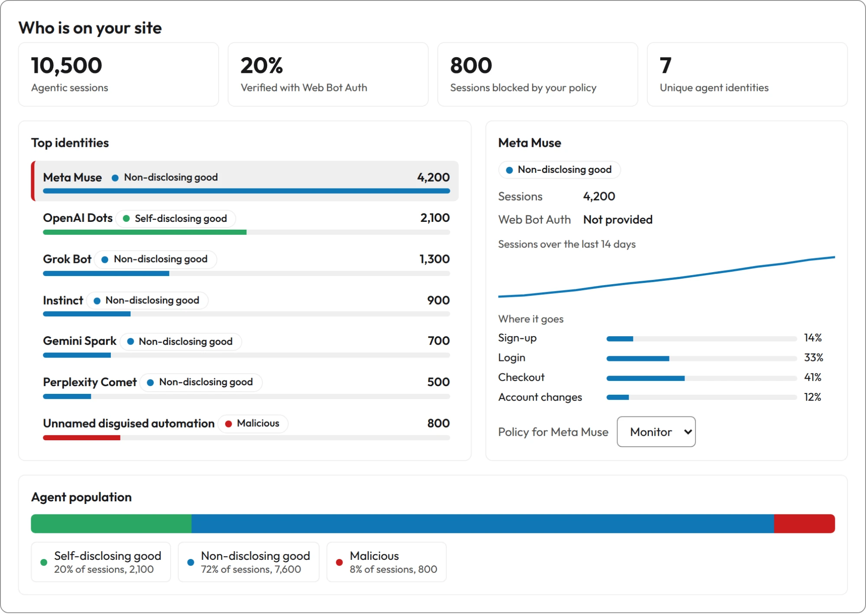Click the 800 Sessions blocked by your policy card

click(537, 74)
